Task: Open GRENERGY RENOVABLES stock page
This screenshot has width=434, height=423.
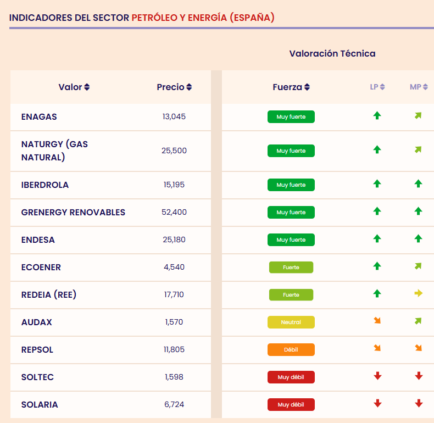Action: coord(73,213)
